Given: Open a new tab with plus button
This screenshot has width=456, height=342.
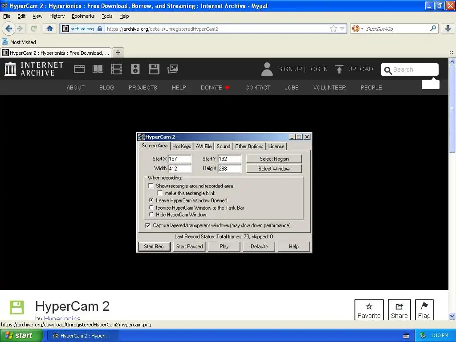Looking at the screenshot, I should (x=118, y=53).
